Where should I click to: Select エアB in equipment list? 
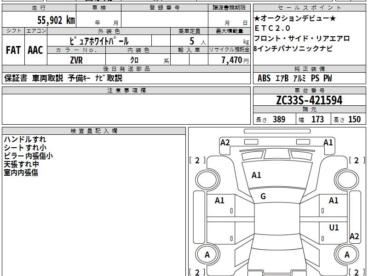pos(282,78)
